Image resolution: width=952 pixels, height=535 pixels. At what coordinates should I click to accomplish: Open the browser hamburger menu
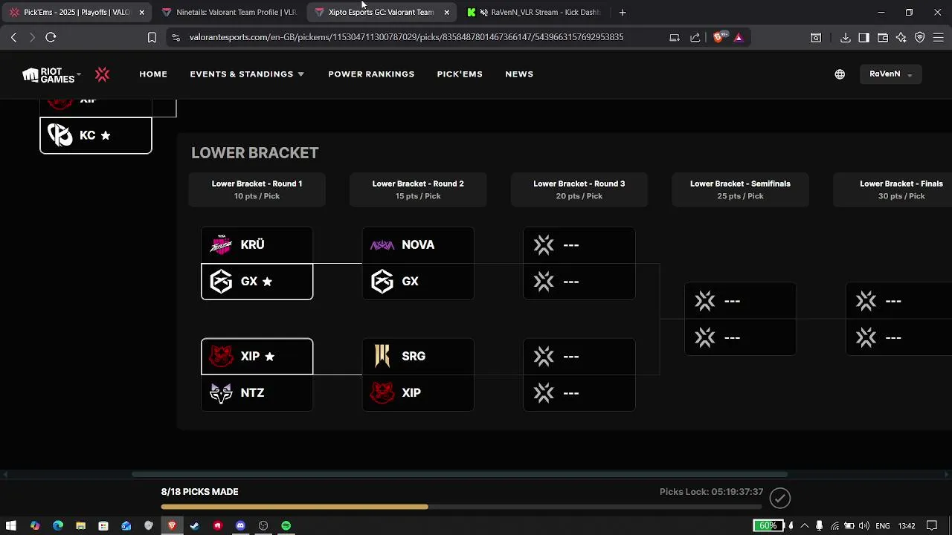pyautogui.click(x=939, y=37)
